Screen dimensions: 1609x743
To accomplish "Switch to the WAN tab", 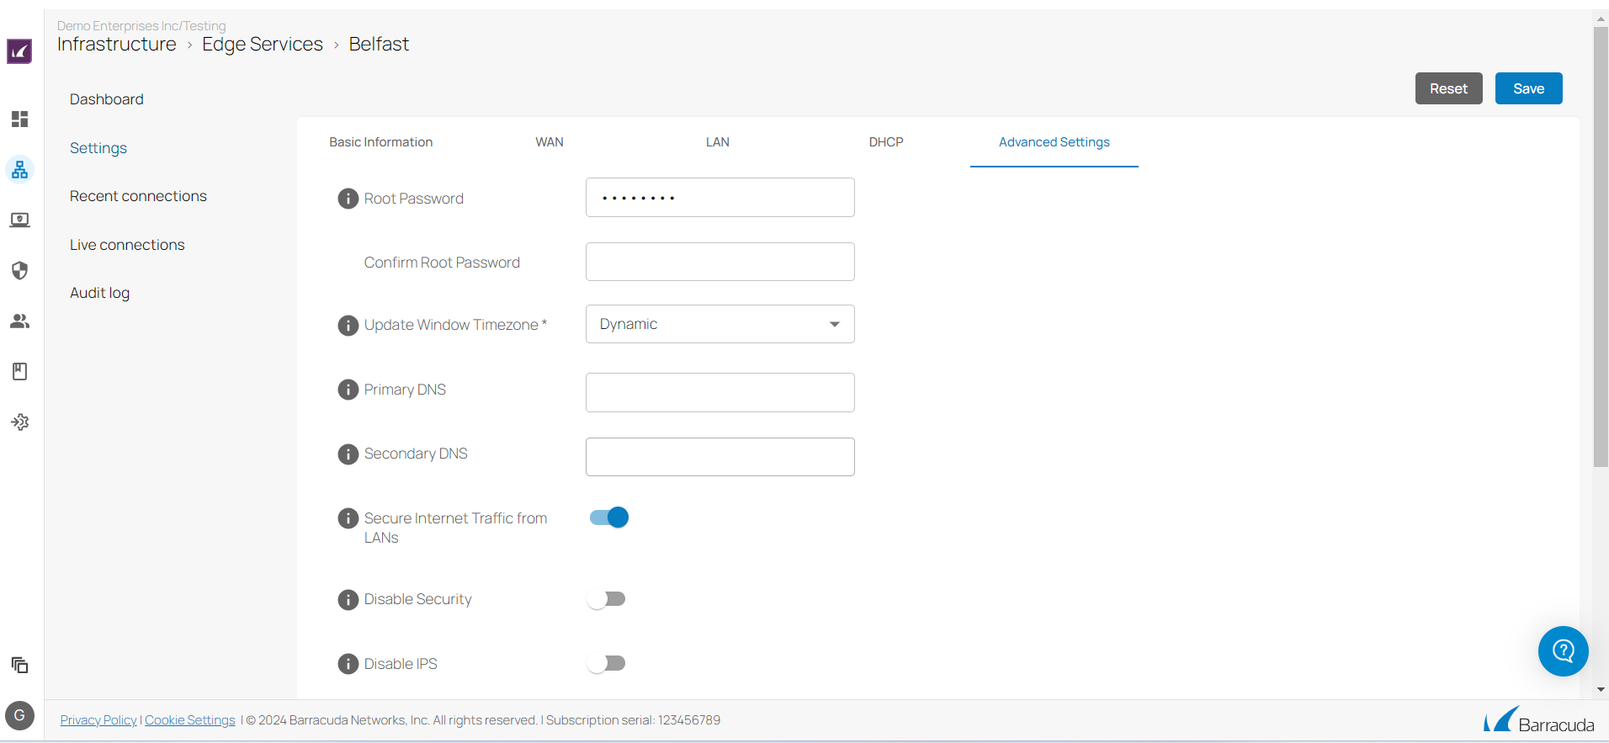I will [550, 142].
